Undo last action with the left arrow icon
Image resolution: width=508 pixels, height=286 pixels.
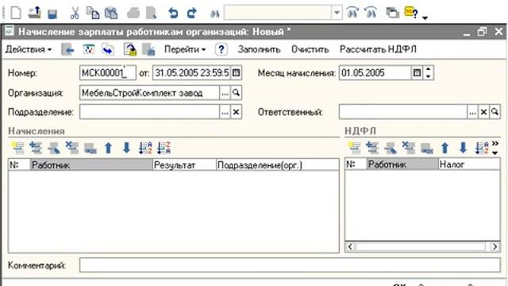click(173, 14)
